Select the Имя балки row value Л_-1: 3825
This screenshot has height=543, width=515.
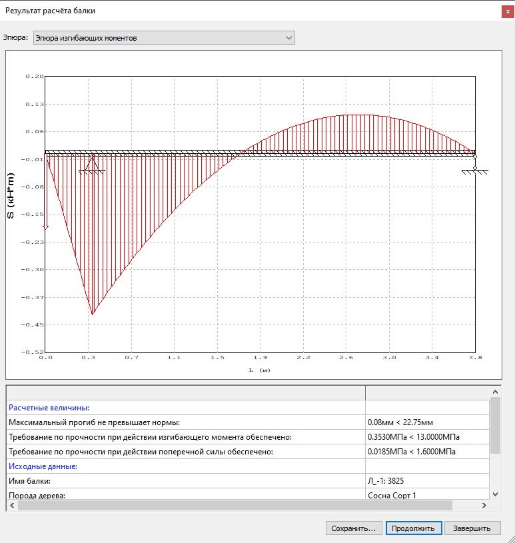386,480
